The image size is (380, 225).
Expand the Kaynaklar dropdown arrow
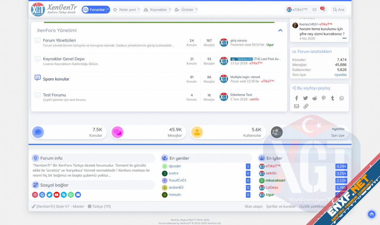click(x=170, y=10)
